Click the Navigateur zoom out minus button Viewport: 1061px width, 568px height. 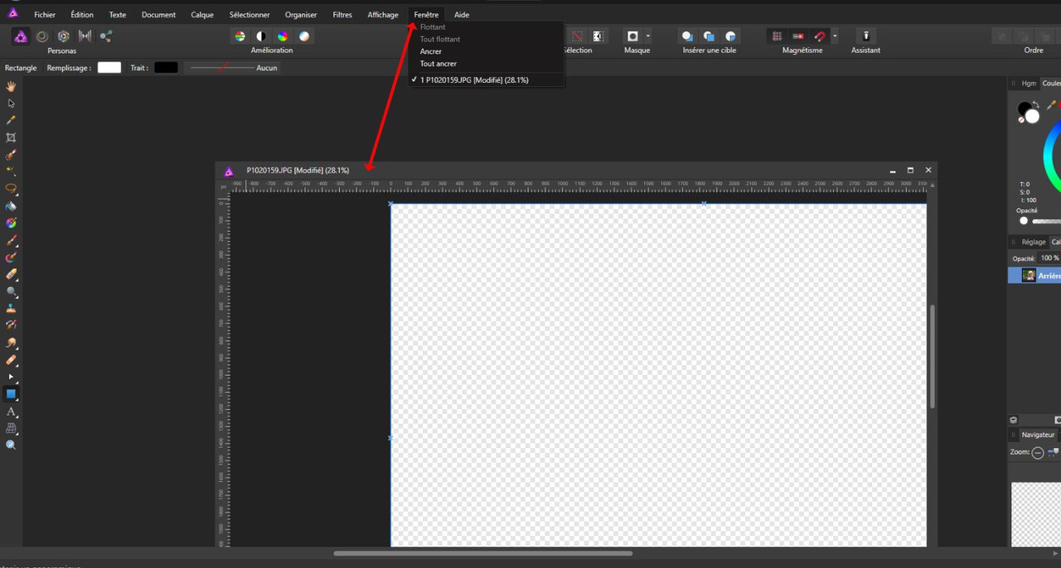click(1038, 453)
